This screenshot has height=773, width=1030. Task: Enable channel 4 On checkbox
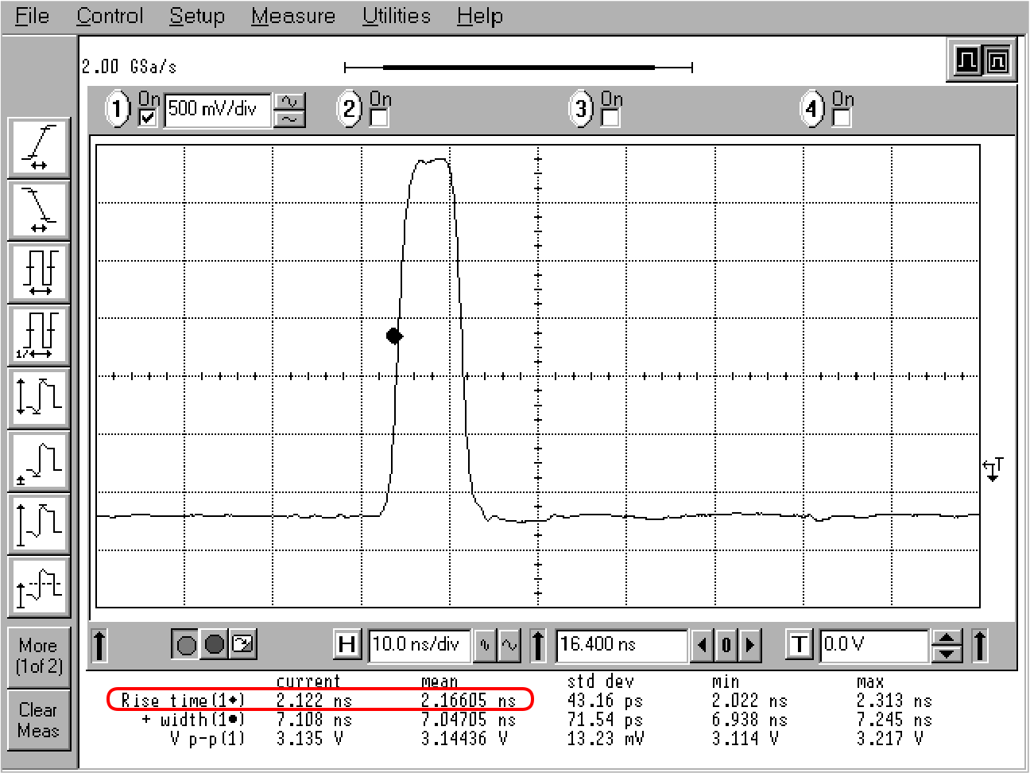842,118
